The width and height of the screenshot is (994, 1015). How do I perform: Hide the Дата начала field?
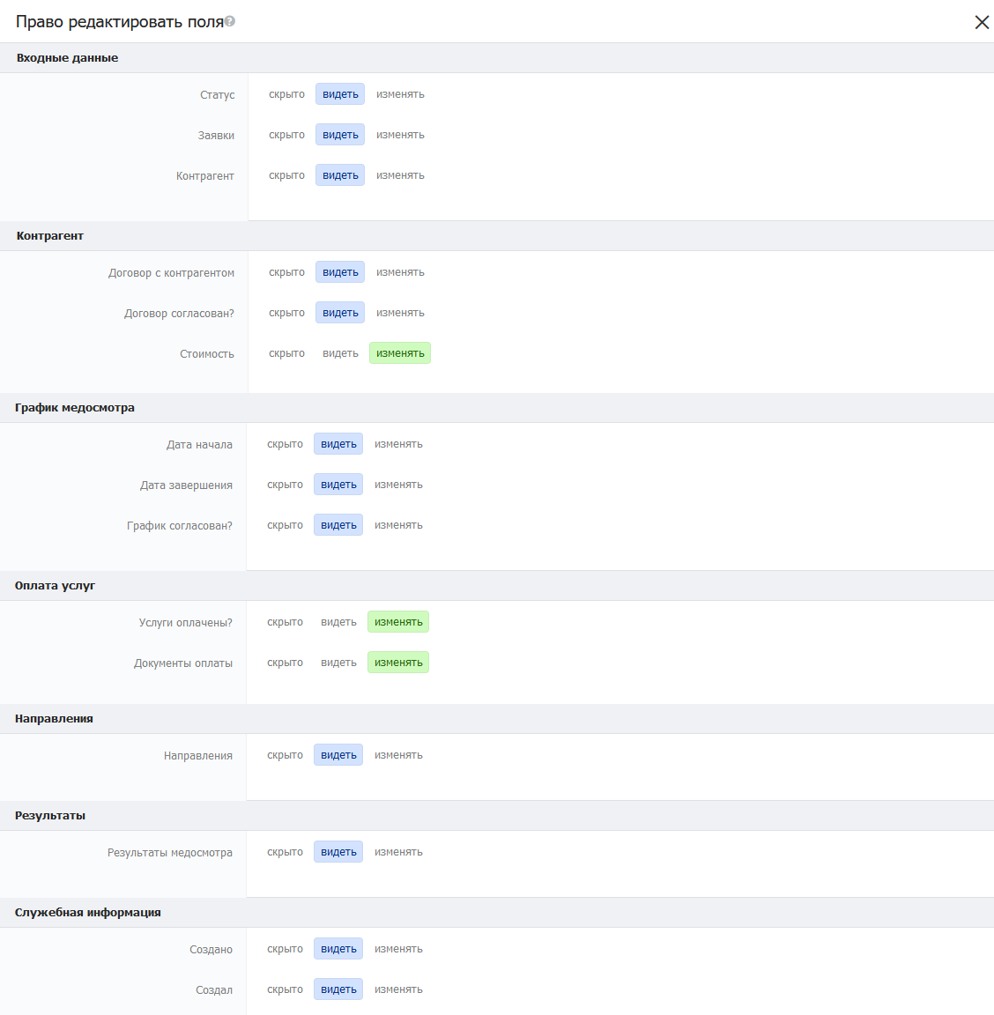point(285,444)
